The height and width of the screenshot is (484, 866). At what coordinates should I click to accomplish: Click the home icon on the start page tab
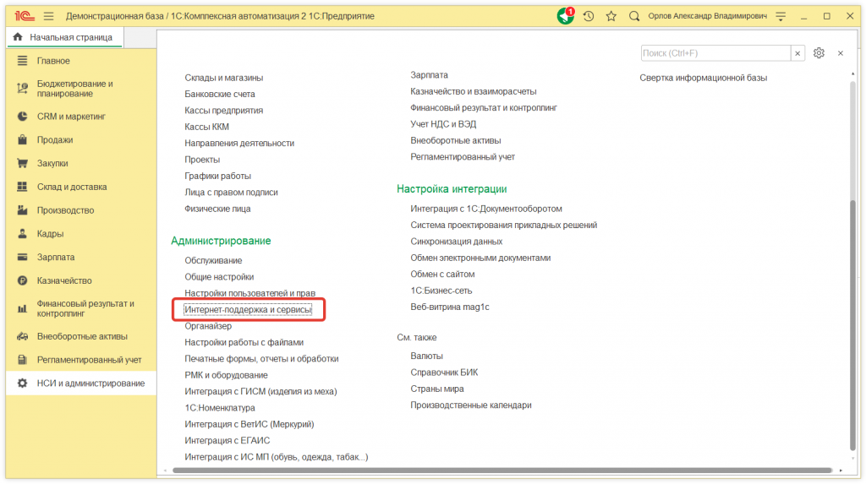click(x=18, y=37)
